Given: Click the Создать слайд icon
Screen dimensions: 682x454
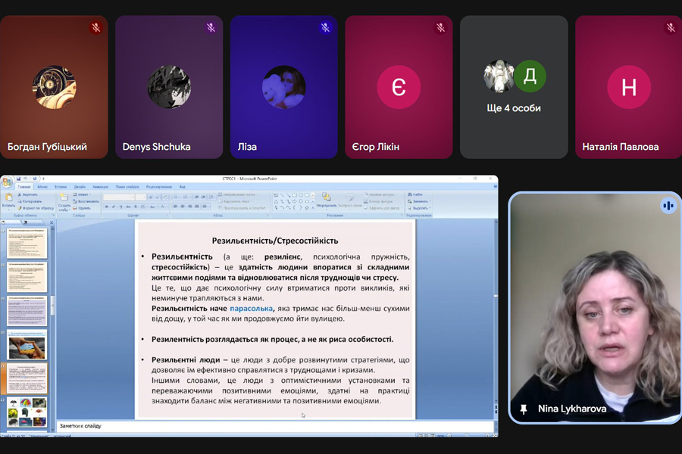Looking at the screenshot, I should 64,197.
